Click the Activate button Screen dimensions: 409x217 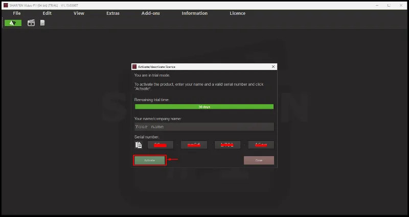pyautogui.click(x=149, y=160)
